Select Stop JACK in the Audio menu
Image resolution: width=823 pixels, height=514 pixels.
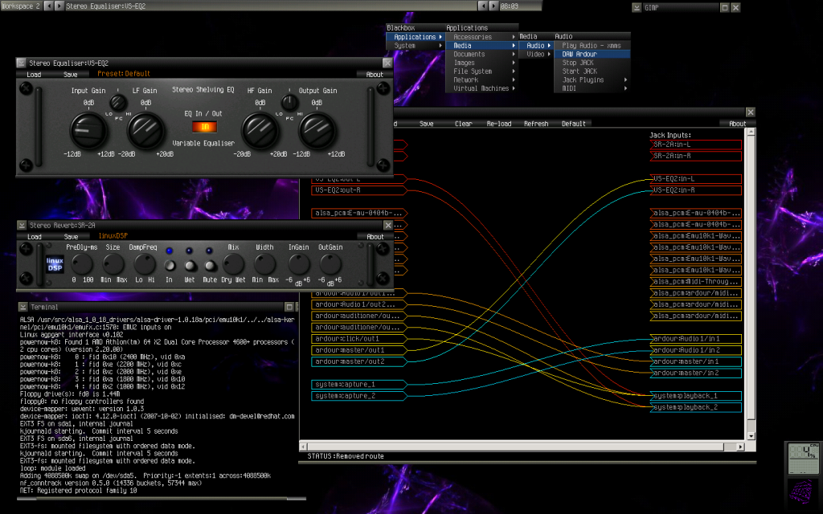pyautogui.click(x=577, y=63)
